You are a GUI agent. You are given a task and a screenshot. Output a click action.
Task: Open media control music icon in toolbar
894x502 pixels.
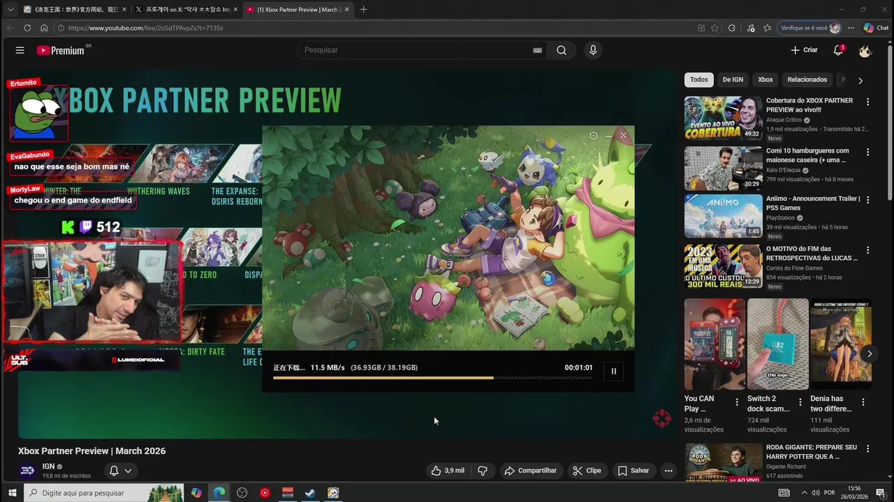pos(751,28)
